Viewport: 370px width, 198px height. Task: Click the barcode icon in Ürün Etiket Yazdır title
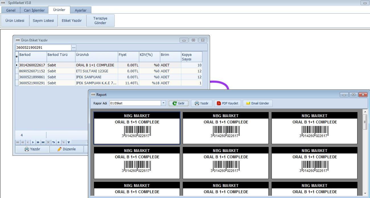coord(18,40)
